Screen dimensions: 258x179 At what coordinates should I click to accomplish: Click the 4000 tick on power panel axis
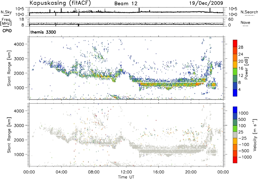point(19,44)
